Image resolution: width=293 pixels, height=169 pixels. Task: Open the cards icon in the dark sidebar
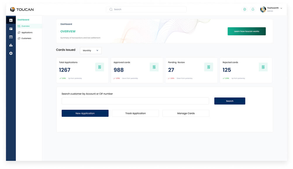click(x=11, y=29)
